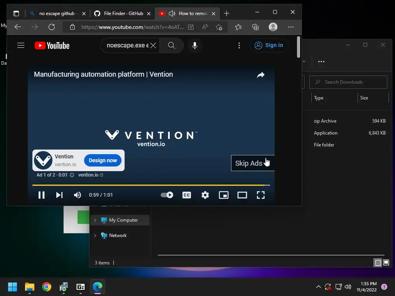Click the yellow ad progress bar

coord(151,185)
